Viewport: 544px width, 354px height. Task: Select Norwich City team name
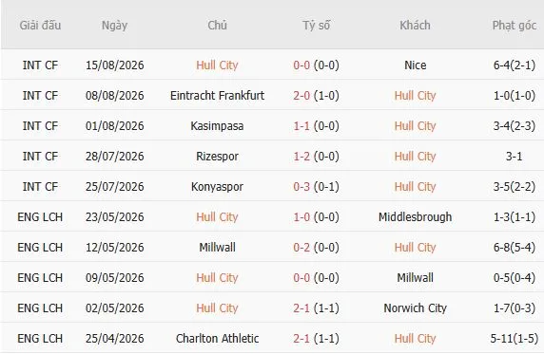click(415, 307)
